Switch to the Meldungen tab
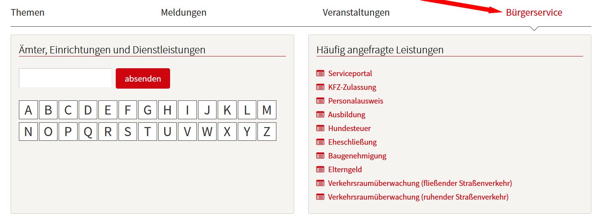 (x=183, y=13)
